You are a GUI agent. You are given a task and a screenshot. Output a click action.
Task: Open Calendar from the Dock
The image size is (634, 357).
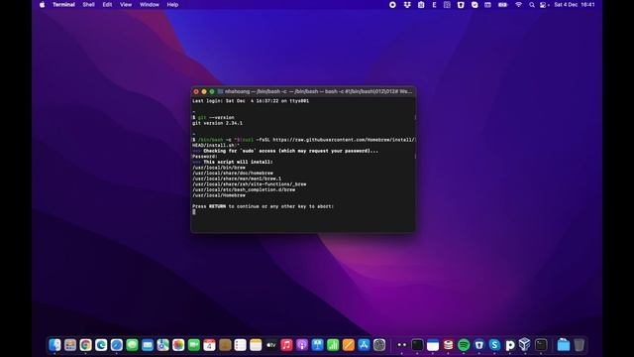pos(209,345)
